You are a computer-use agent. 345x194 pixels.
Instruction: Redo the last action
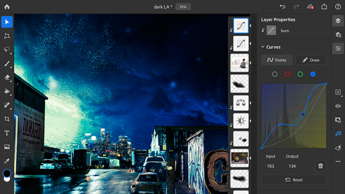click(x=296, y=6)
